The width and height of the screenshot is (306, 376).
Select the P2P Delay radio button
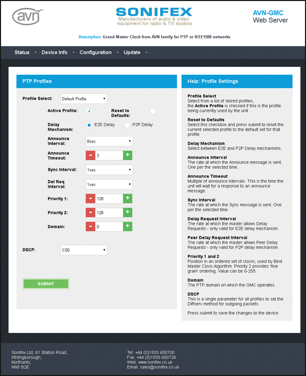tap(127, 125)
